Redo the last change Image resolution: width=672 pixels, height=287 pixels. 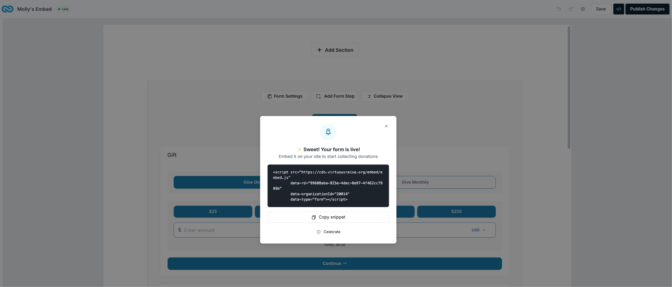click(x=571, y=9)
